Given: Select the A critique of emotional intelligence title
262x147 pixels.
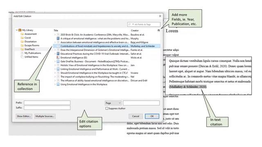Looking at the screenshot, I should point(95,38).
